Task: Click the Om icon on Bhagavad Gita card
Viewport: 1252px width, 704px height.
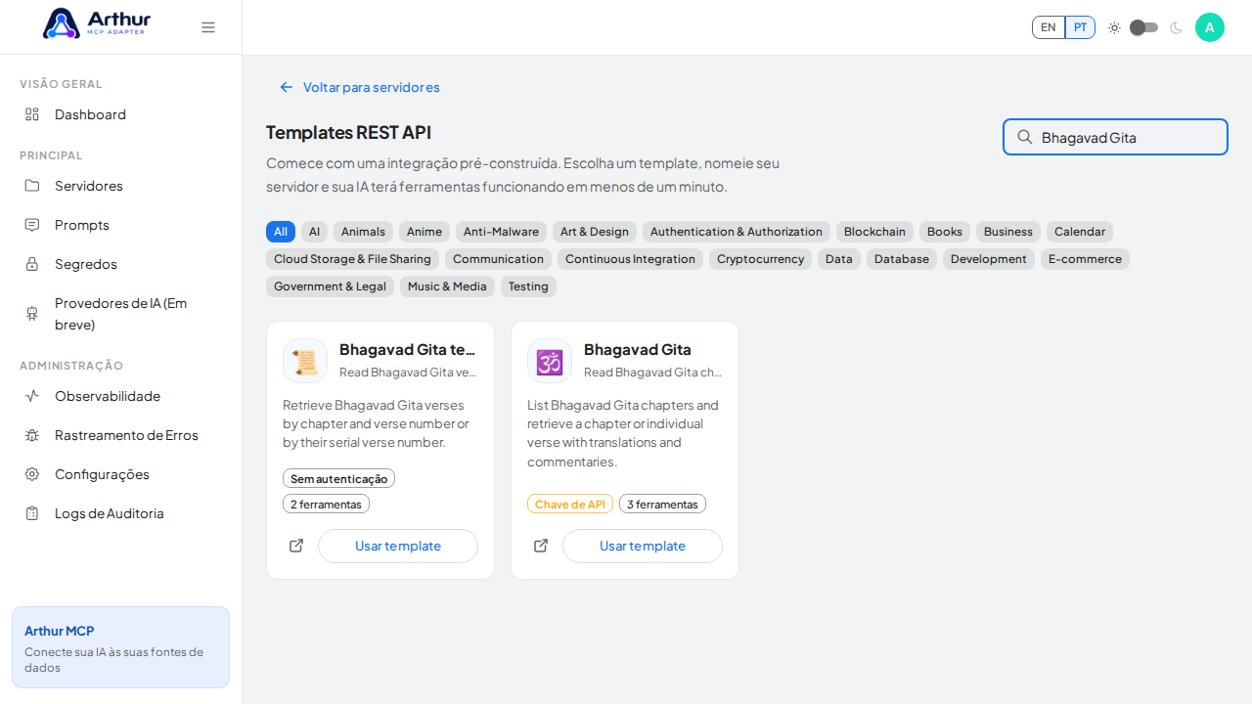Action: coord(550,361)
